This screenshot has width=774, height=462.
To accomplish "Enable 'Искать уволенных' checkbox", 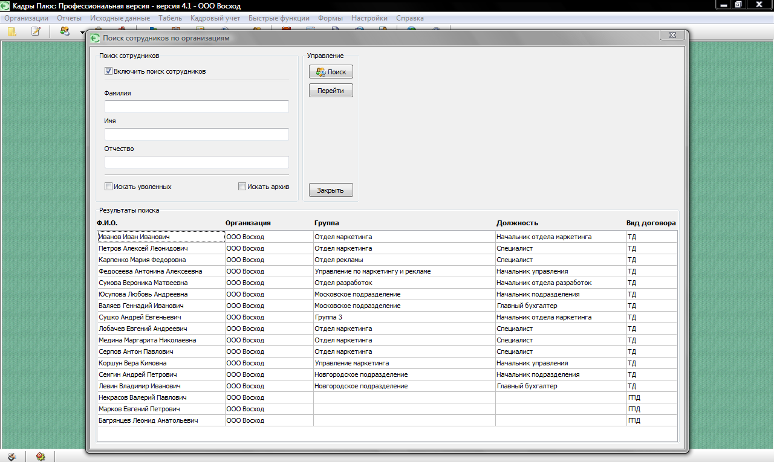I will click(109, 187).
